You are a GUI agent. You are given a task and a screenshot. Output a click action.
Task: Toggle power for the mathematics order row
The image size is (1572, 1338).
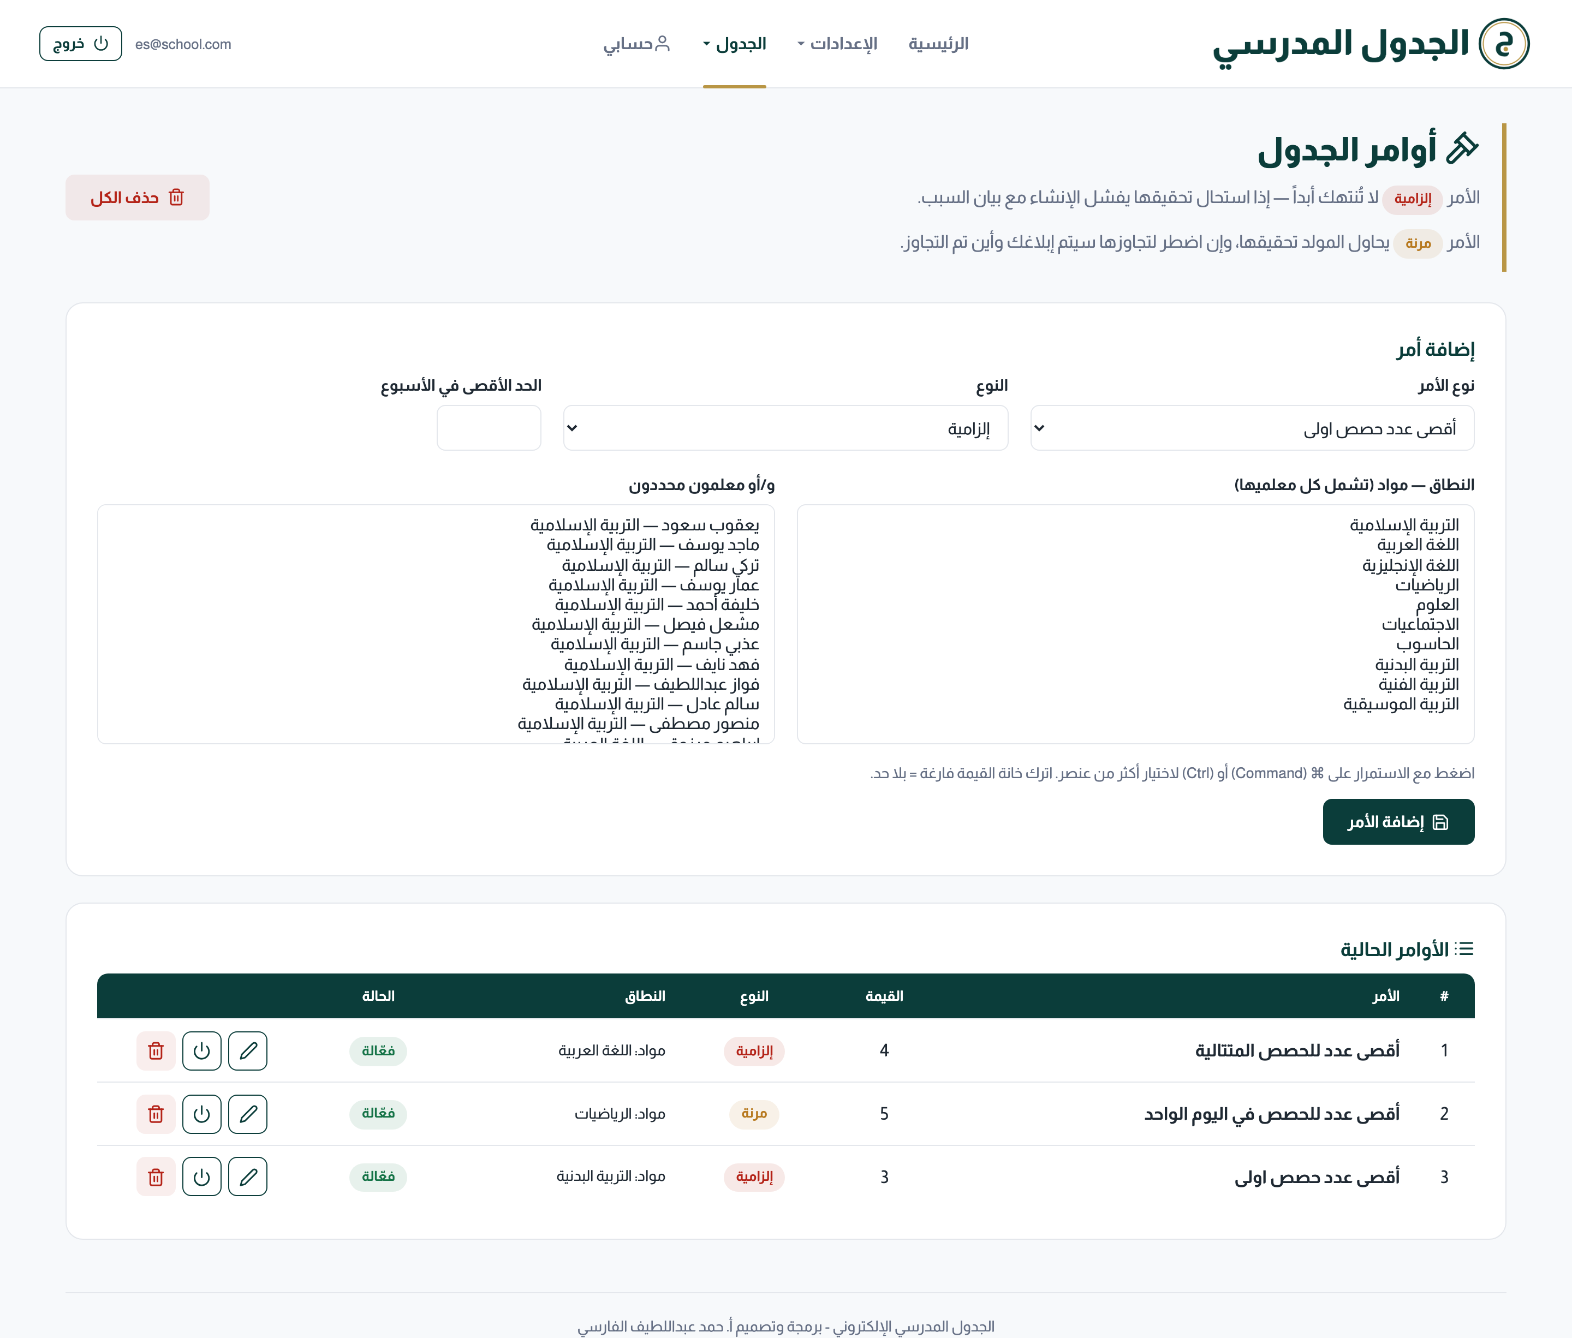pos(202,1114)
